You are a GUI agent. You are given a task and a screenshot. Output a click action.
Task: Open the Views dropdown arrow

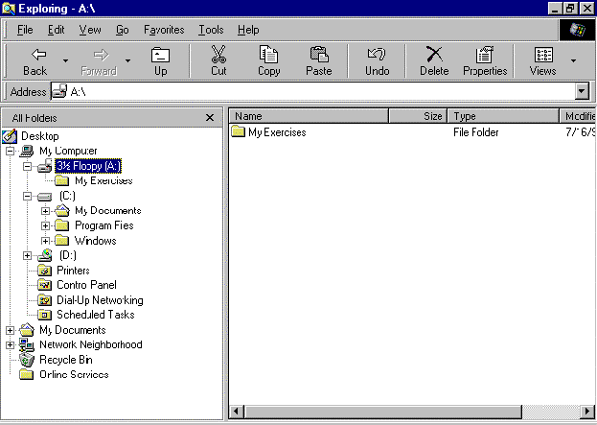(573, 60)
